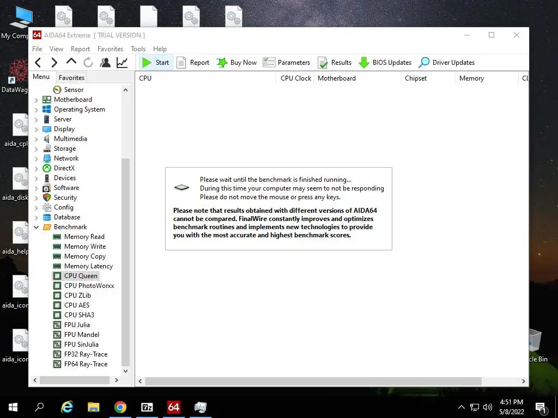Expand the Network tree node
The height and width of the screenshot is (418, 558).
37,158
